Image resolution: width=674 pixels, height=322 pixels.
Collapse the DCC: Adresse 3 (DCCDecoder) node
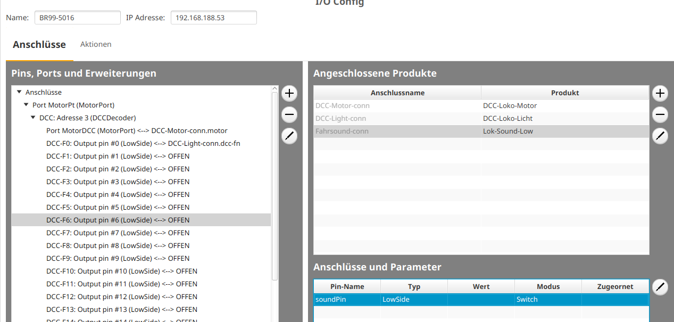(x=33, y=118)
